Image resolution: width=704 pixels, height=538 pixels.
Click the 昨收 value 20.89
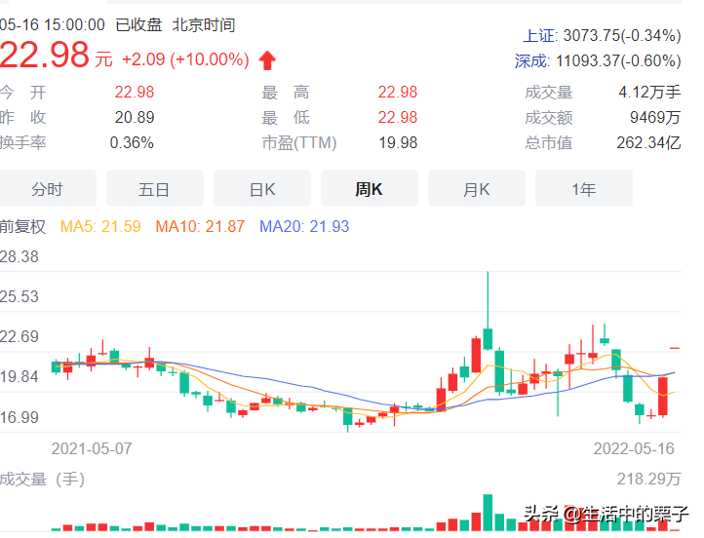[135, 117]
